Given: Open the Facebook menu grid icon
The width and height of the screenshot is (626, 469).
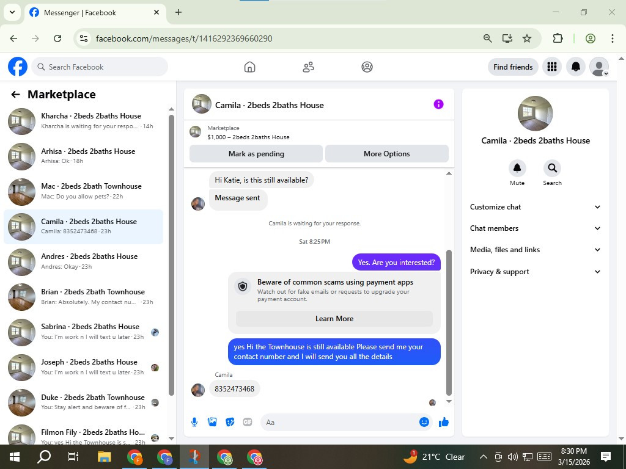Looking at the screenshot, I should (552, 67).
